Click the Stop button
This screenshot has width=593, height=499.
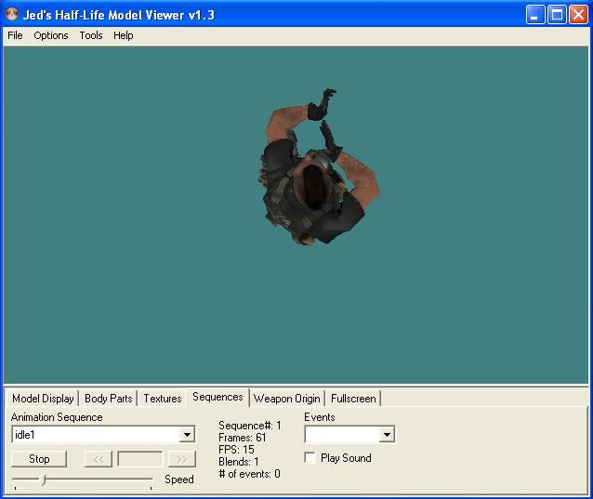click(39, 459)
